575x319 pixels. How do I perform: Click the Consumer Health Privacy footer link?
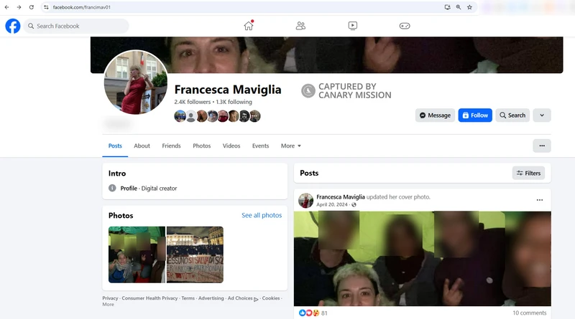click(149, 298)
